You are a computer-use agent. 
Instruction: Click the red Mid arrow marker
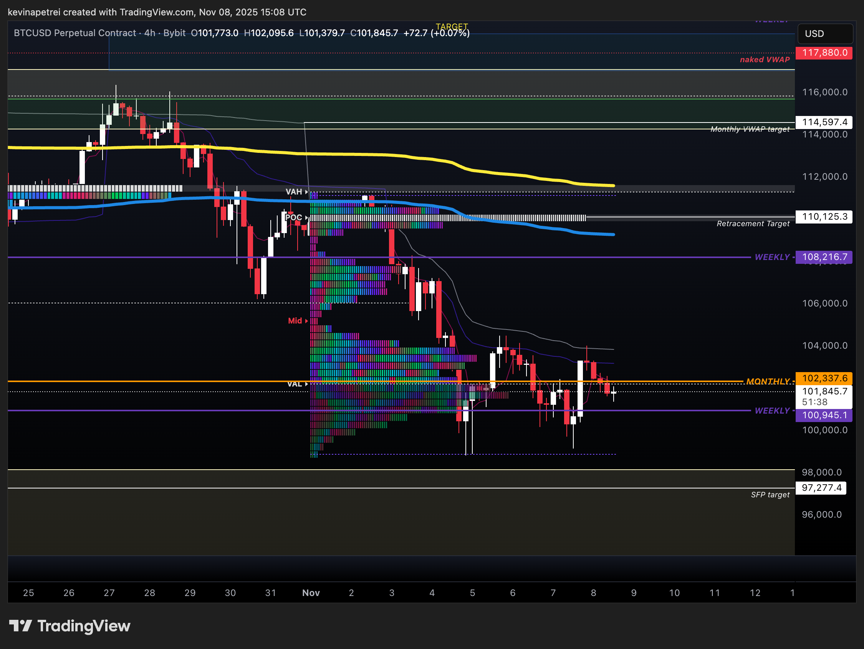pyautogui.click(x=306, y=321)
